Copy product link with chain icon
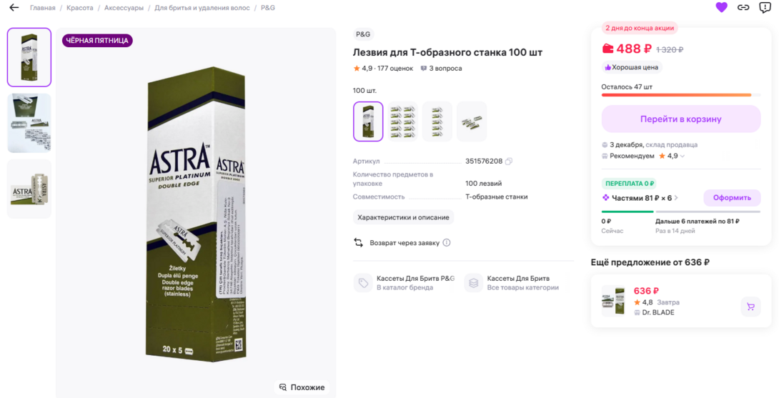The height and width of the screenshot is (398, 779). [x=743, y=8]
